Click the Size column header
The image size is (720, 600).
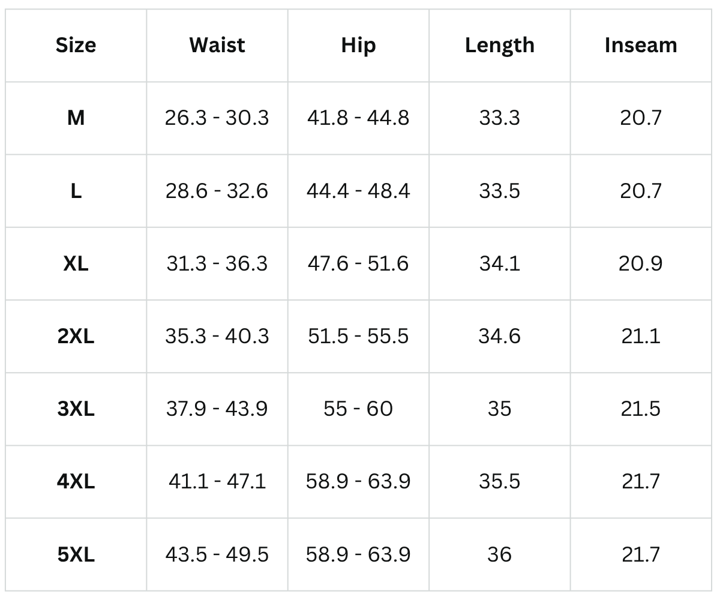(76, 45)
